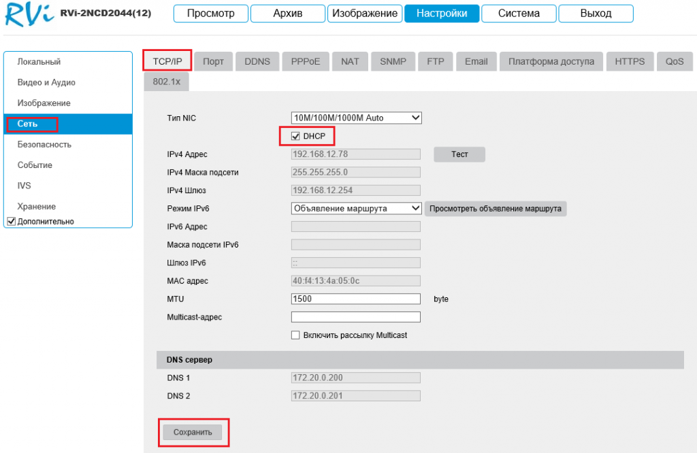This screenshot has height=453, width=697.
Task: Expand the Режим IPv6 dropdown
Action: [356, 208]
